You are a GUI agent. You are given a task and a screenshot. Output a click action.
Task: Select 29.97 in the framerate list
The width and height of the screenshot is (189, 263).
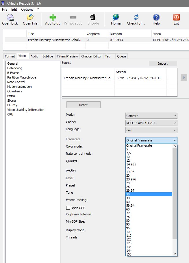[x=130, y=191]
